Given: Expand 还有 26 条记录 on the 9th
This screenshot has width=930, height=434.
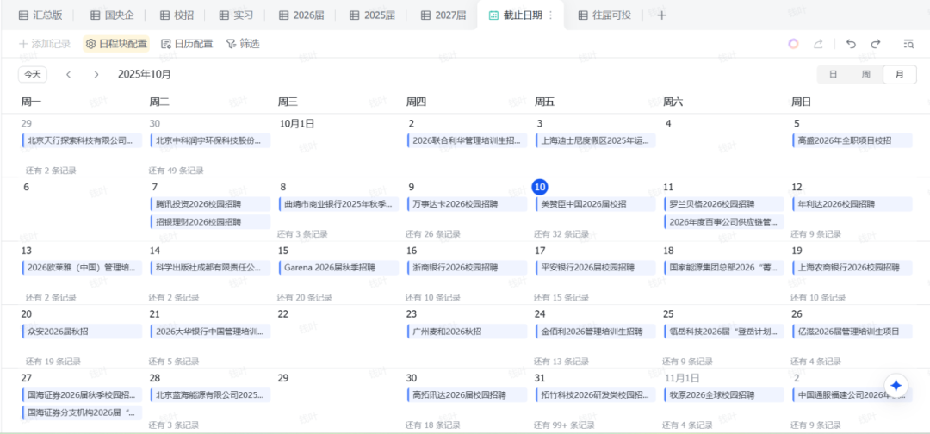Looking at the screenshot, I should 433,233.
